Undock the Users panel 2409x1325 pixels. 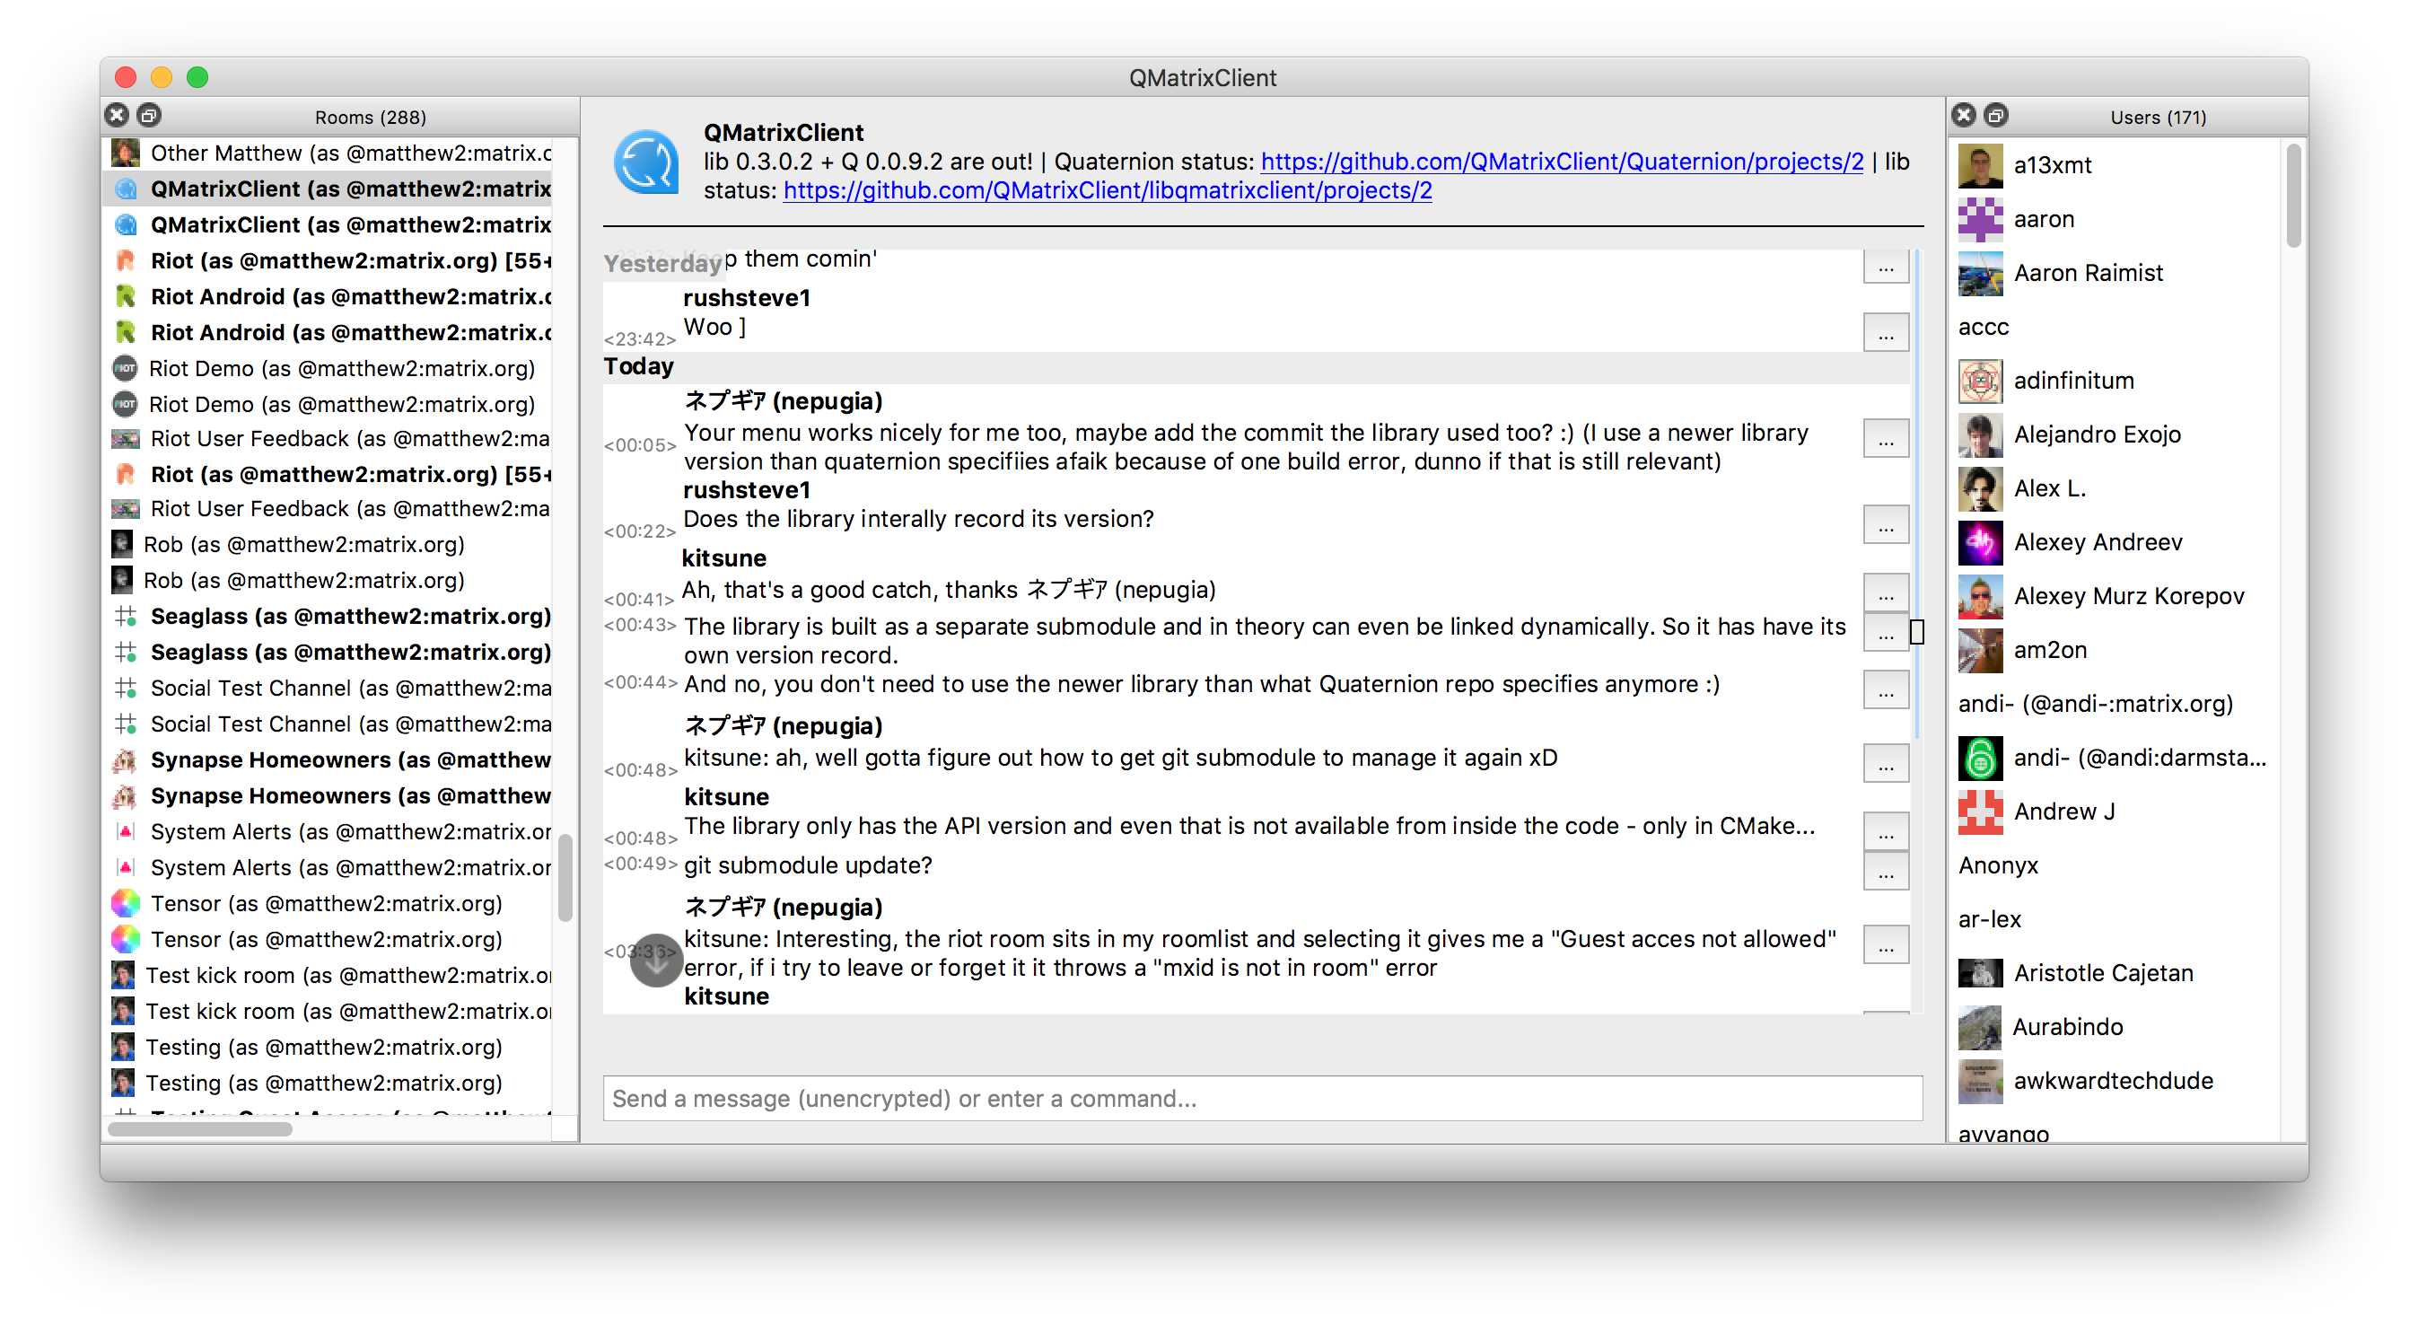pyautogui.click(x=1995, y=115)
